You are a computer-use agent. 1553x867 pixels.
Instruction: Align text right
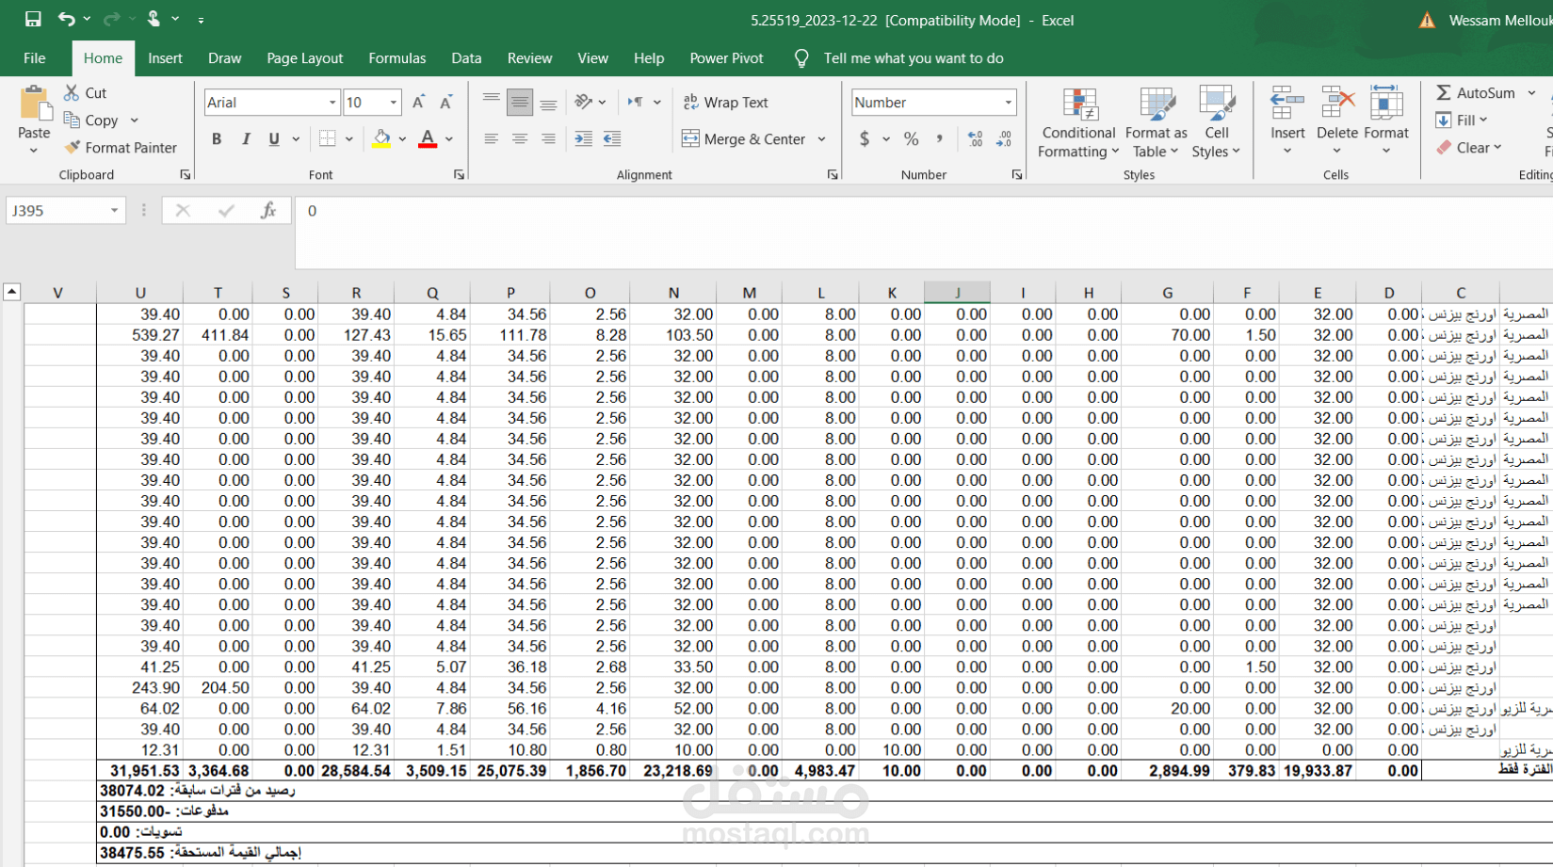tap(548, 138)
